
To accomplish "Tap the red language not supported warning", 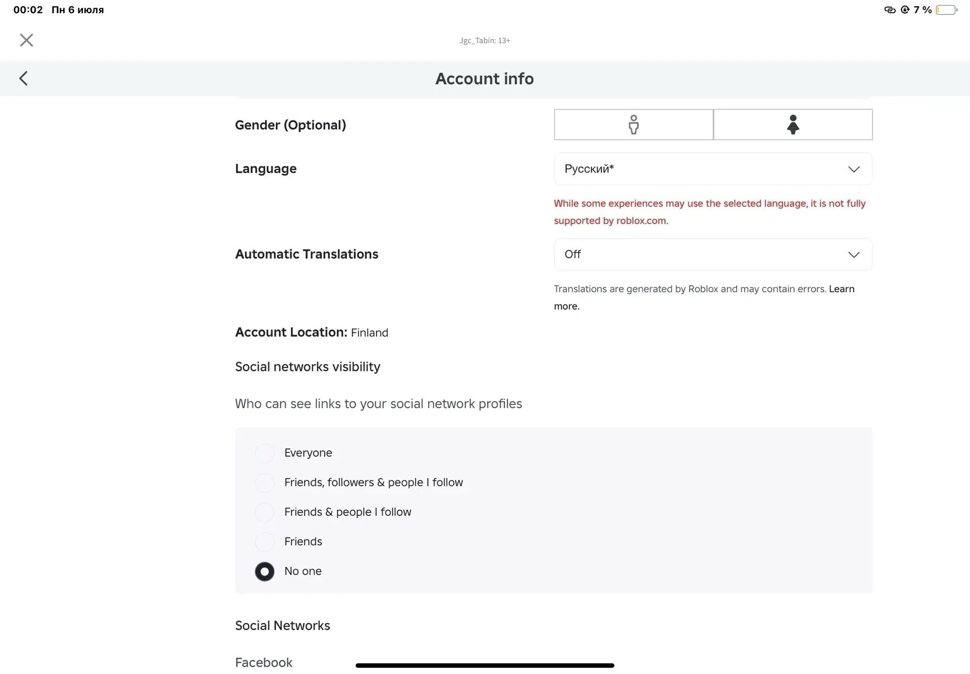I will point(710,212).
